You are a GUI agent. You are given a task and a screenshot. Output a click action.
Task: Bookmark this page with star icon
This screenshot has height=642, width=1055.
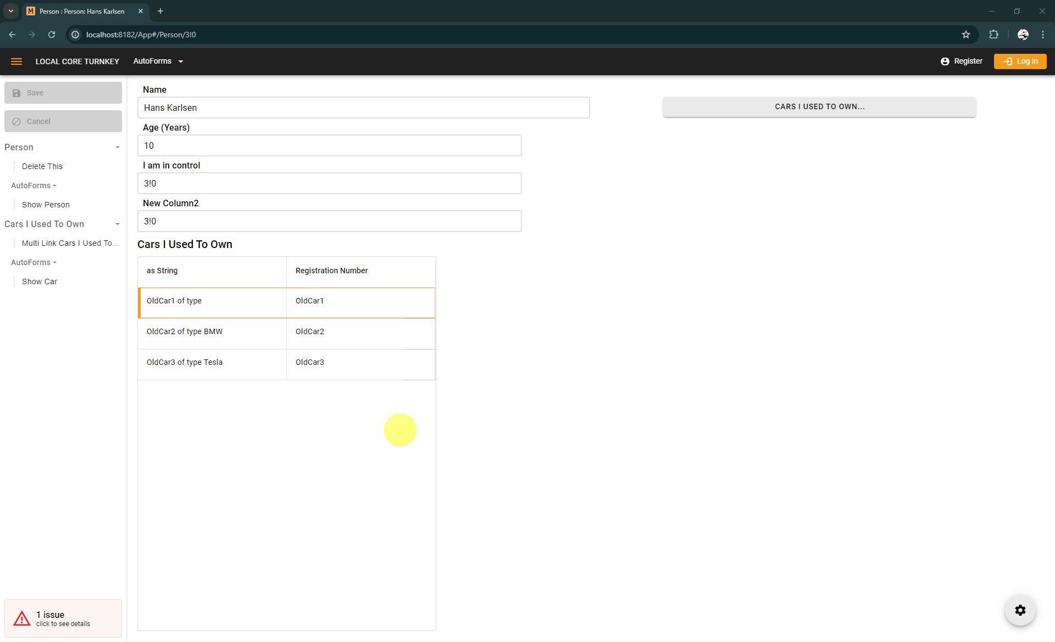tap(966, 35)
